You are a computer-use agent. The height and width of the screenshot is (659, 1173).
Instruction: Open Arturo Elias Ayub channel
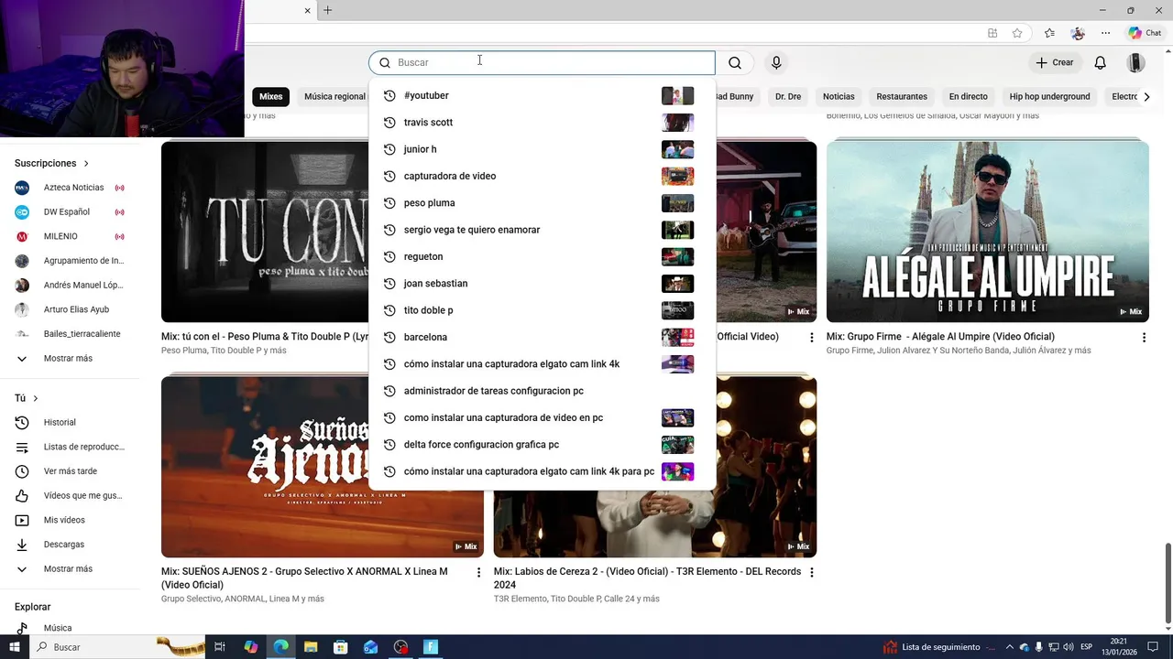[x=70, y=309]
